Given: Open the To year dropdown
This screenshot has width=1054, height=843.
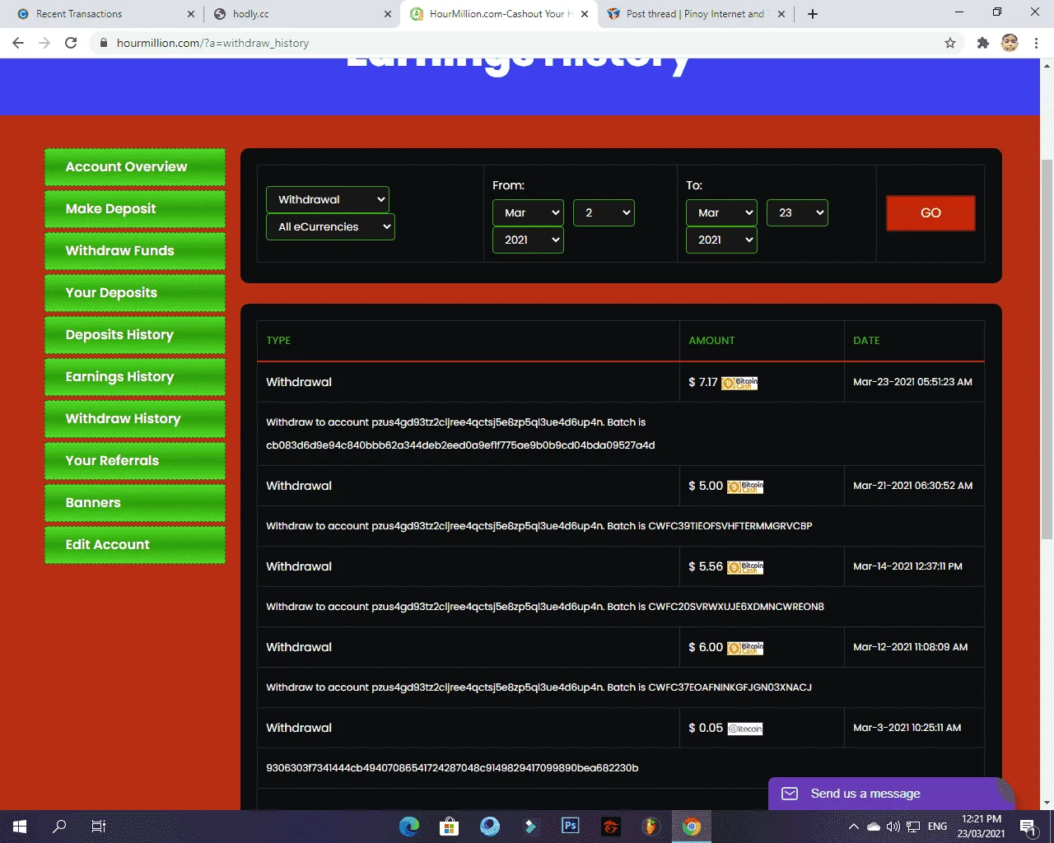Looking at the screenshot, I should (721, 240).
